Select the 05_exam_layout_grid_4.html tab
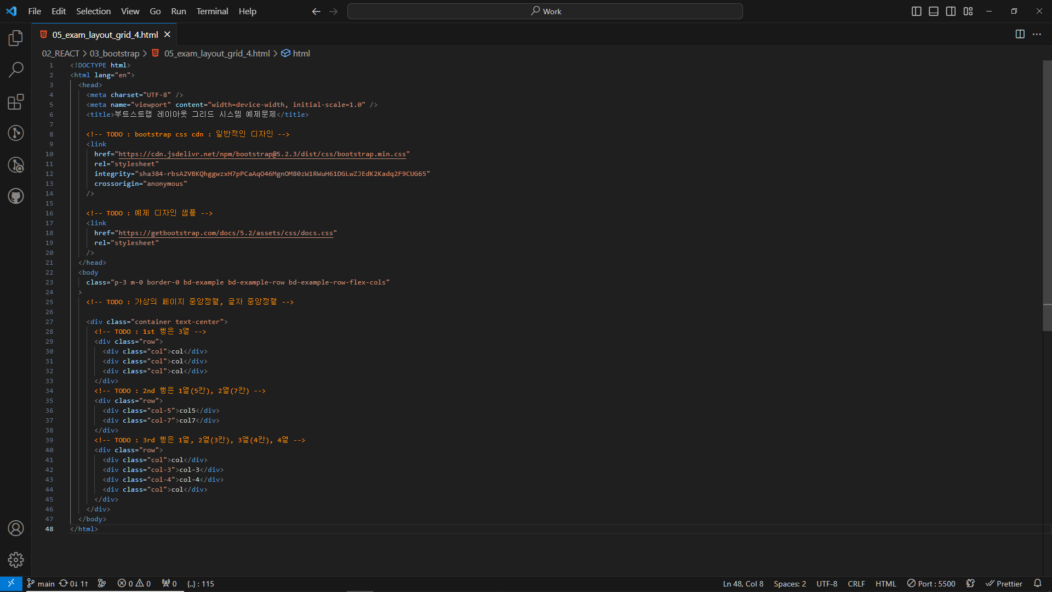This screenshot has width=1052, height=592. click(105, 35)
